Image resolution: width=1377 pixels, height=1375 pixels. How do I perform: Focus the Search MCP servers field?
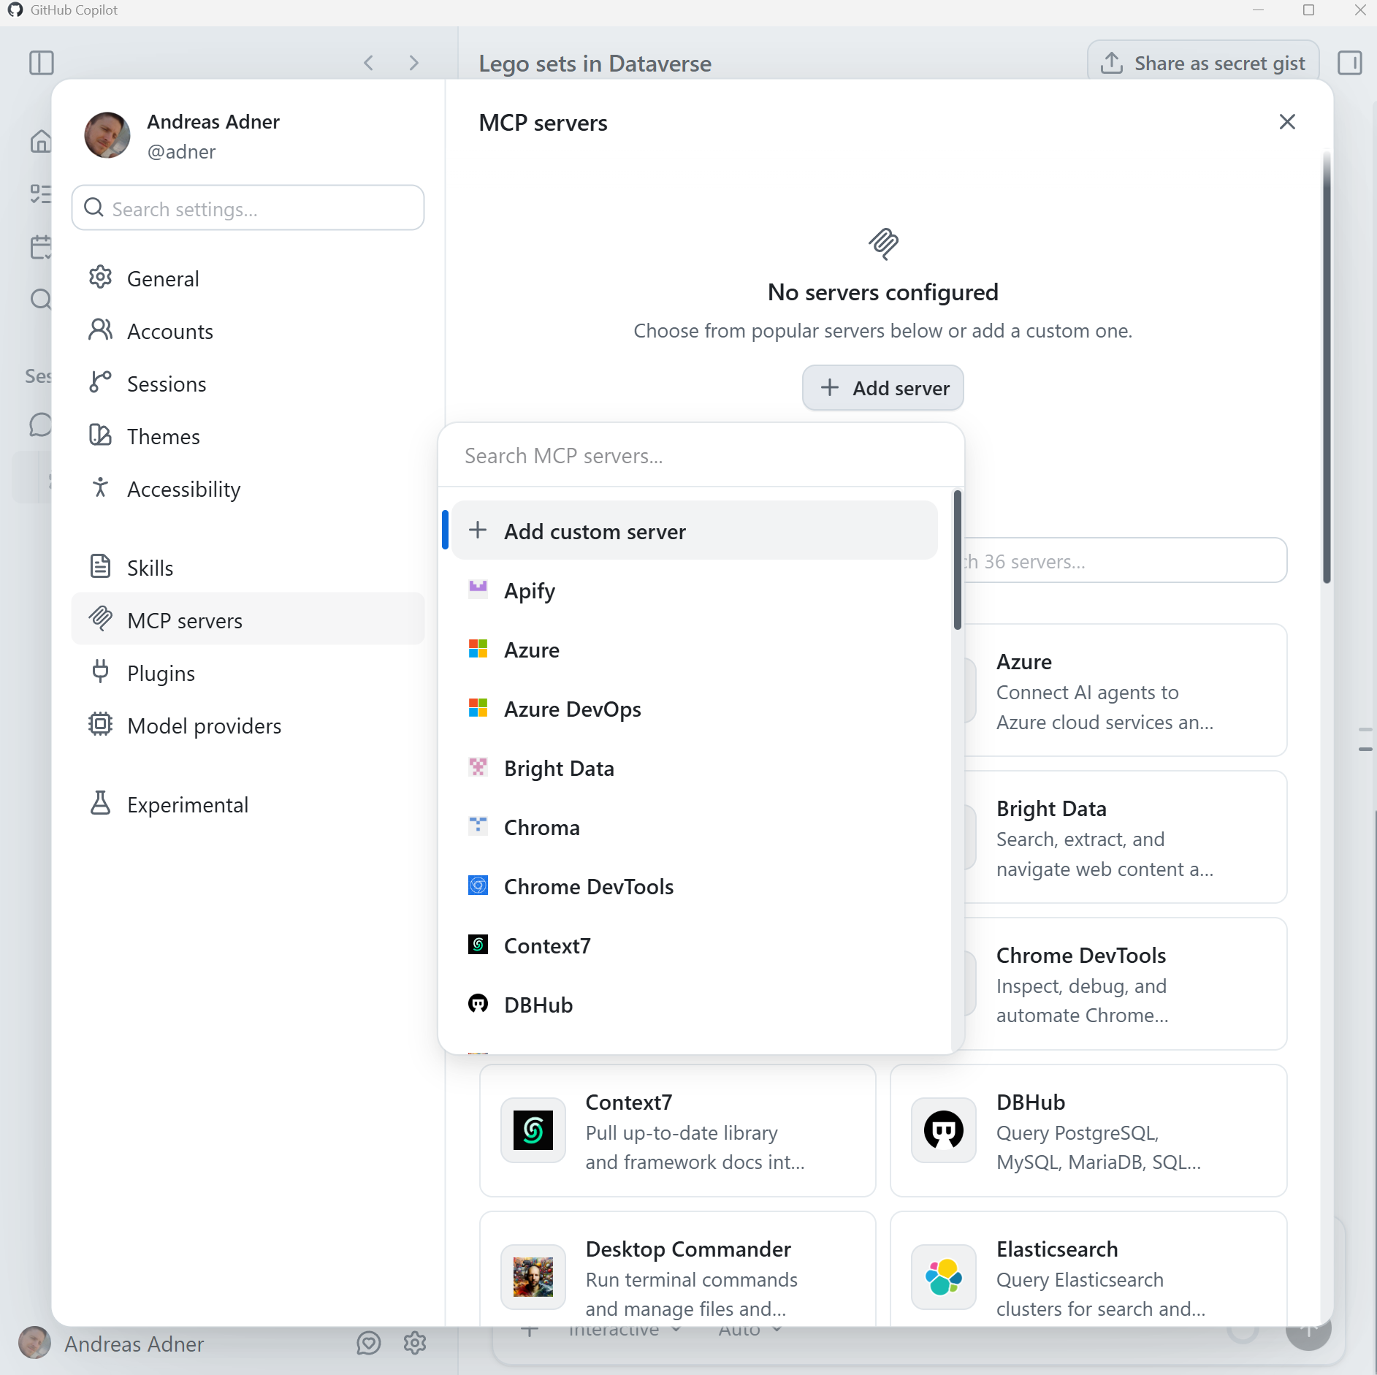click(x=701, y=456)
